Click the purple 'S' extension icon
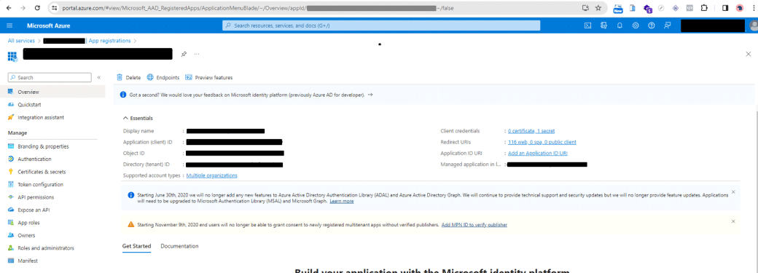The height and width of the screenshot is (273, 758). pyautogui.click(x=648, y=9)
